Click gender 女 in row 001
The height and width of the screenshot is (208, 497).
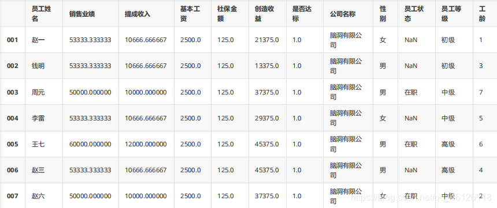(383, 40)
